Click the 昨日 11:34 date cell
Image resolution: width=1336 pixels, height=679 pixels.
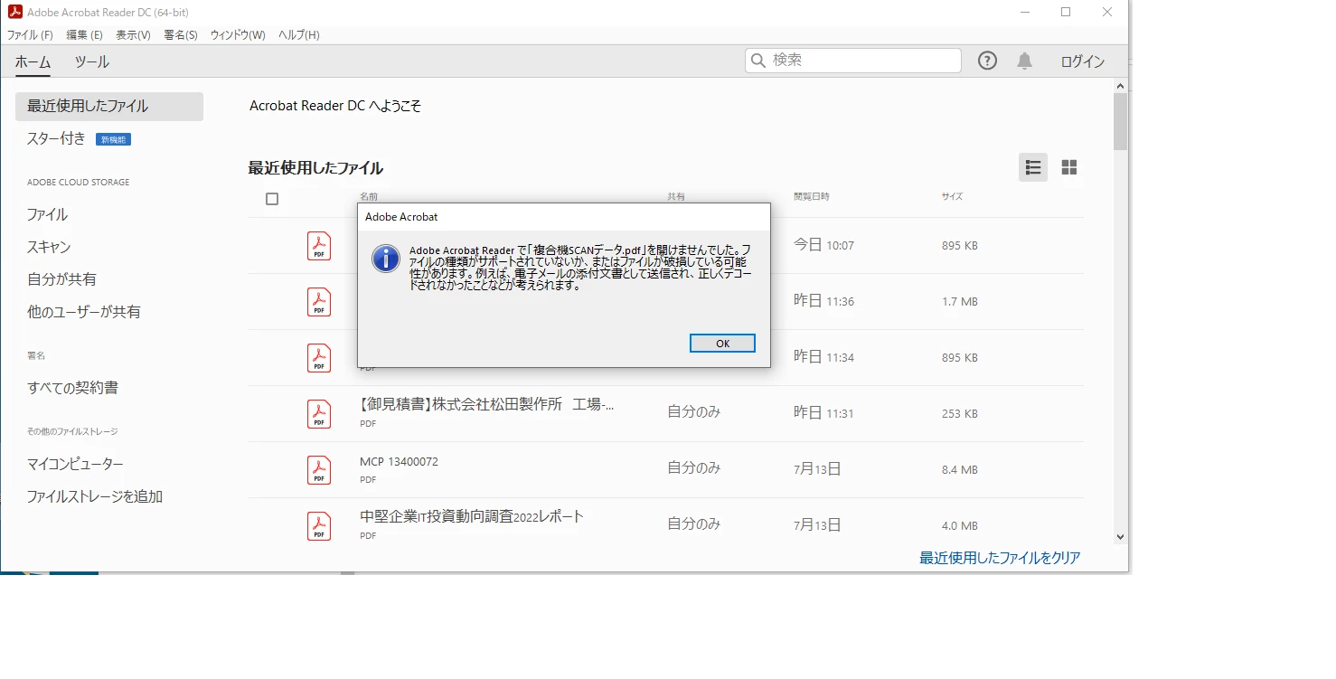pyautogui.click(x=823, y=357)
